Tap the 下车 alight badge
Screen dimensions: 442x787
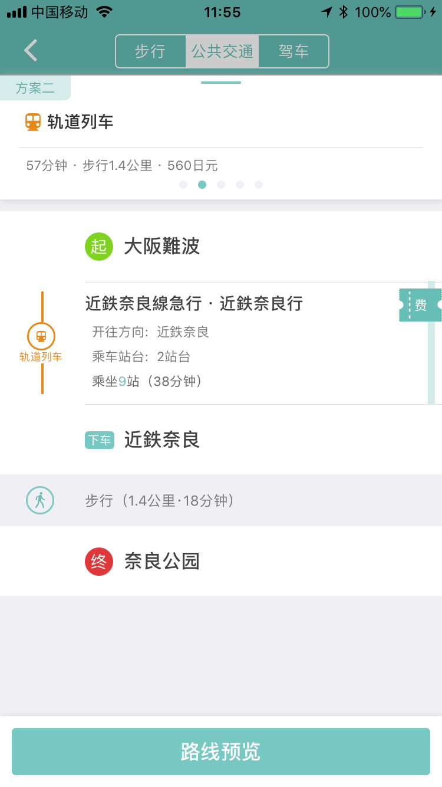[x=99, y=440]
